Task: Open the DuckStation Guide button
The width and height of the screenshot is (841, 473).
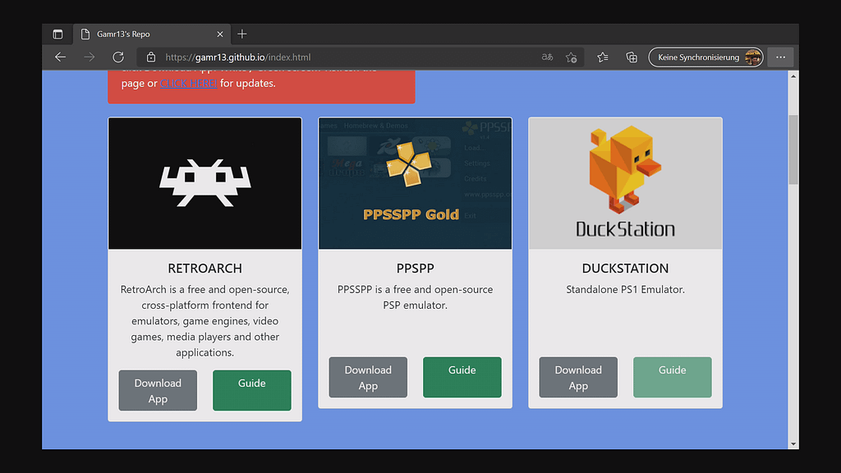Action: pos(672,378)
